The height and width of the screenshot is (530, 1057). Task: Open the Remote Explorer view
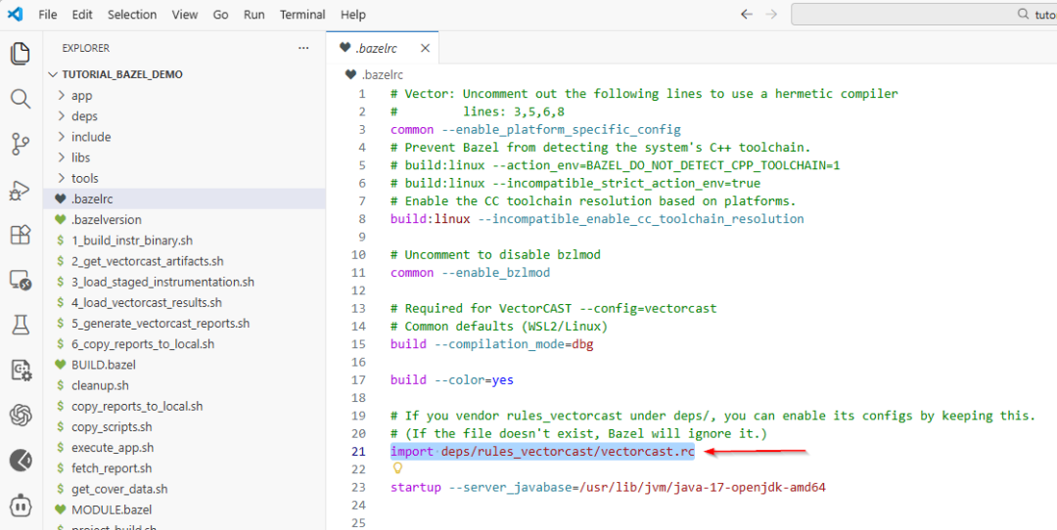21,280
